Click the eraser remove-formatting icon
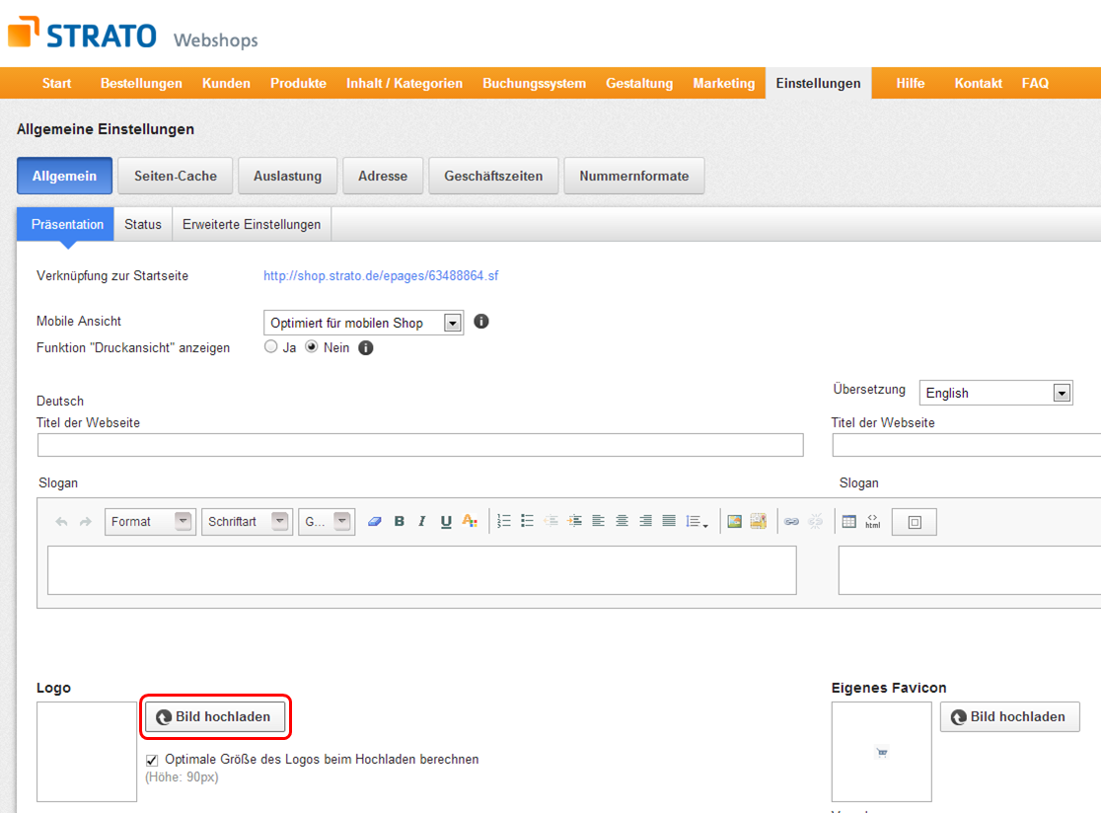The image size is (1101, 813). tap(374, 522)
